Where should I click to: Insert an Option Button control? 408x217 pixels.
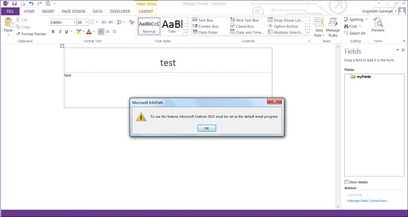click(x=283, y=26)
